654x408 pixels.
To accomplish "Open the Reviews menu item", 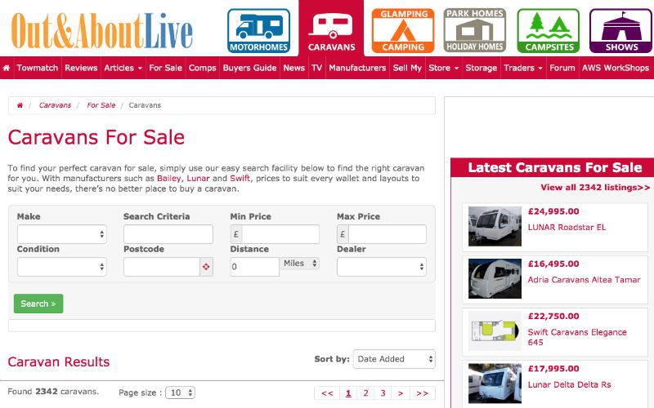I will 81,68.
